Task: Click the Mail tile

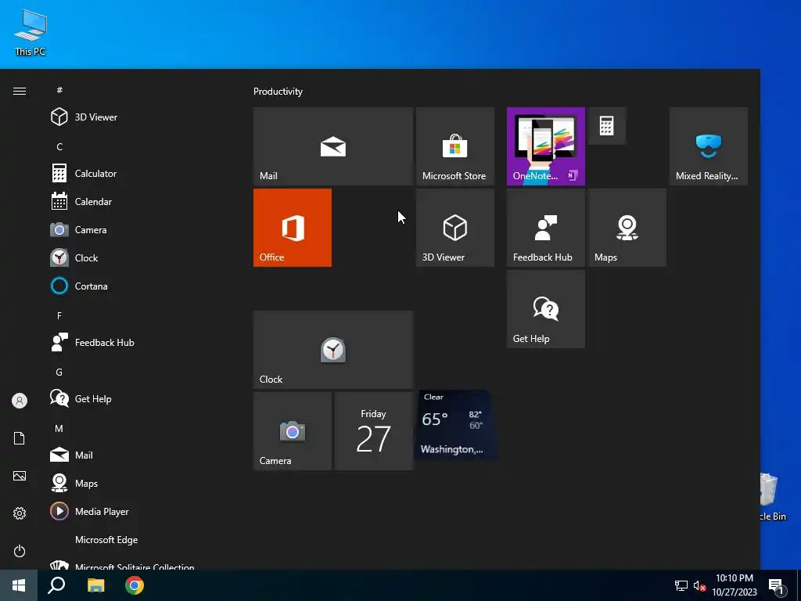Action: tap(333, 146)
